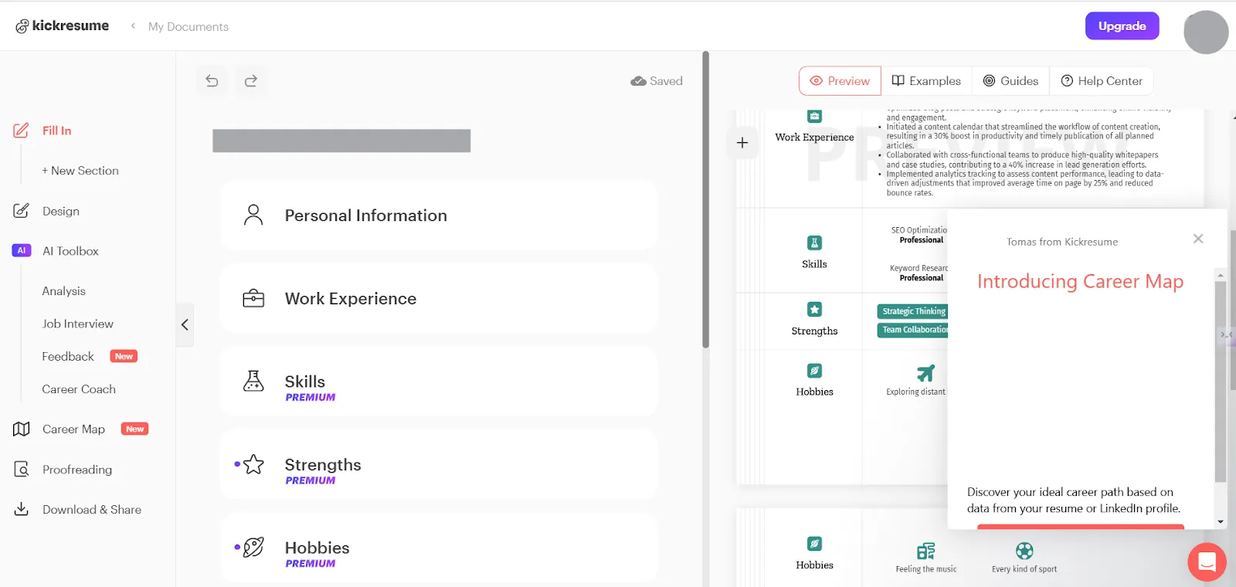The width and height of the screenshot is (1236, 587).
Task: Click the editor panel scrollbar
Action: [x=705, y=199]
